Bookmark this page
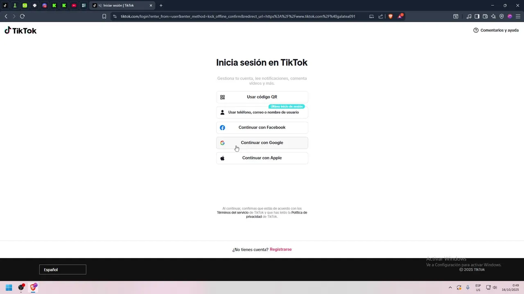This screenshot has height=294, width=524. point(104,16)
